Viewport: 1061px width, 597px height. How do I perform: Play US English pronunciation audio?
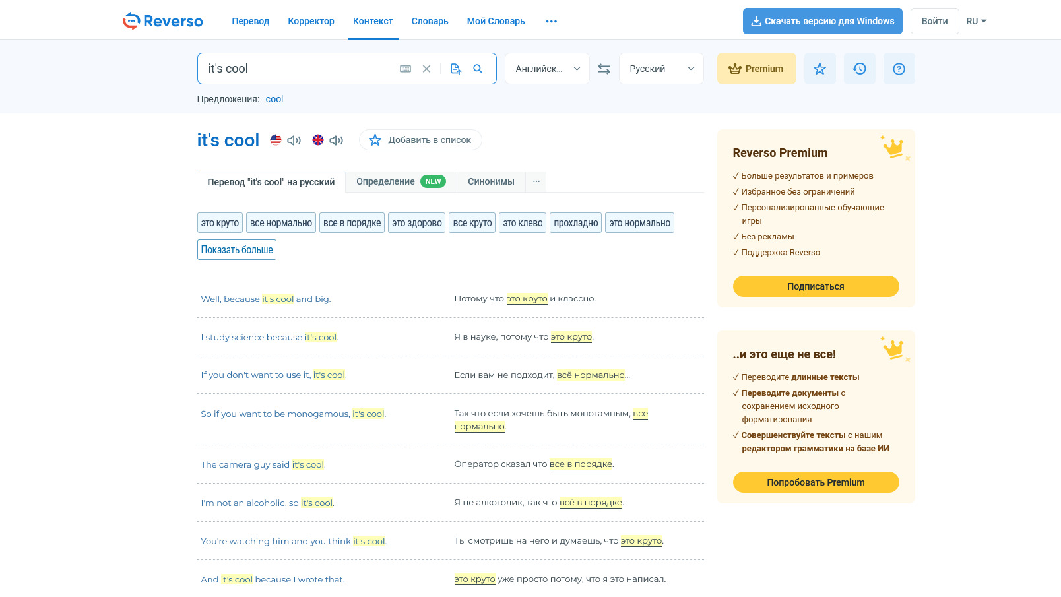point(294,141)
